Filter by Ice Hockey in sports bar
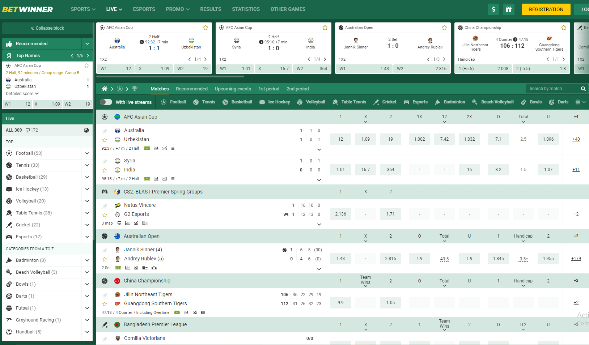This screenshot has width=589, height=345. click(x=275, y=102)
